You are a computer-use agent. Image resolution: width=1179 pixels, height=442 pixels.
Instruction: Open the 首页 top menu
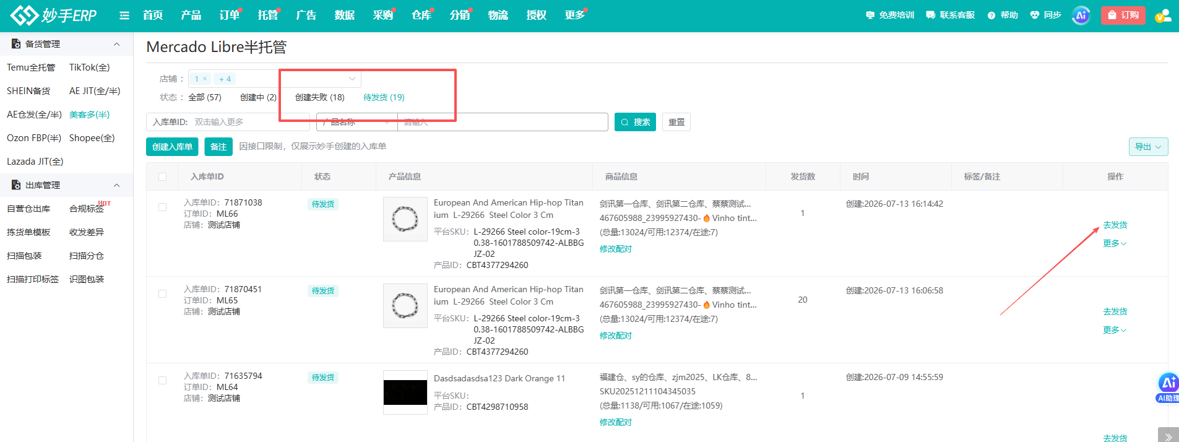point(153,15)
